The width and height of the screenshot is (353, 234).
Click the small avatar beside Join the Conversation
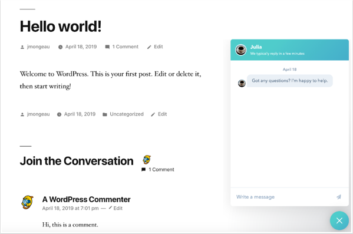coord(147,160)
